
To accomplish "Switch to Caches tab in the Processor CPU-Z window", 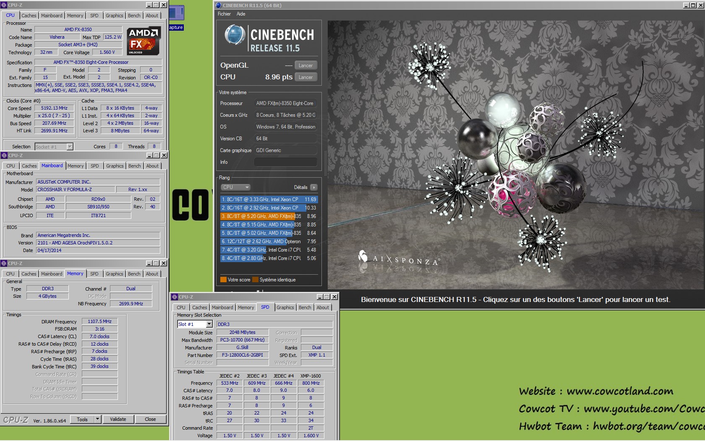I will coord(29,16).
